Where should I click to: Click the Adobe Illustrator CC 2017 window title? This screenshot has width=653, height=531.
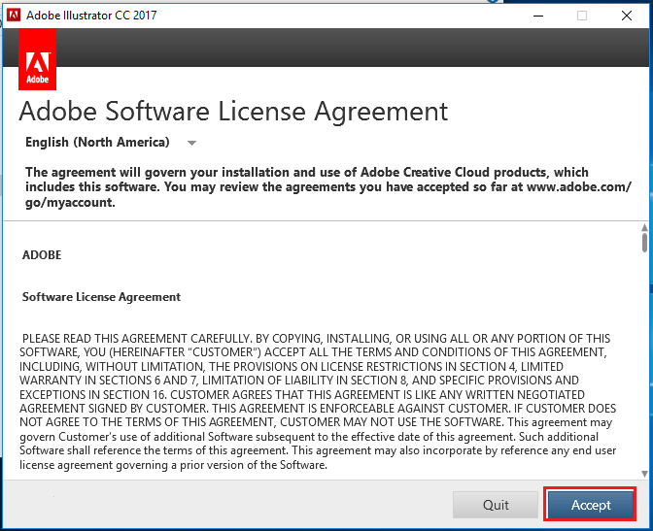91,16
